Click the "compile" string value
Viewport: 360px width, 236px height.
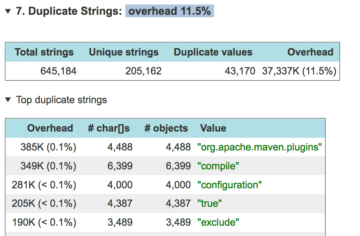pyautogui.click(x=218, y=166)
